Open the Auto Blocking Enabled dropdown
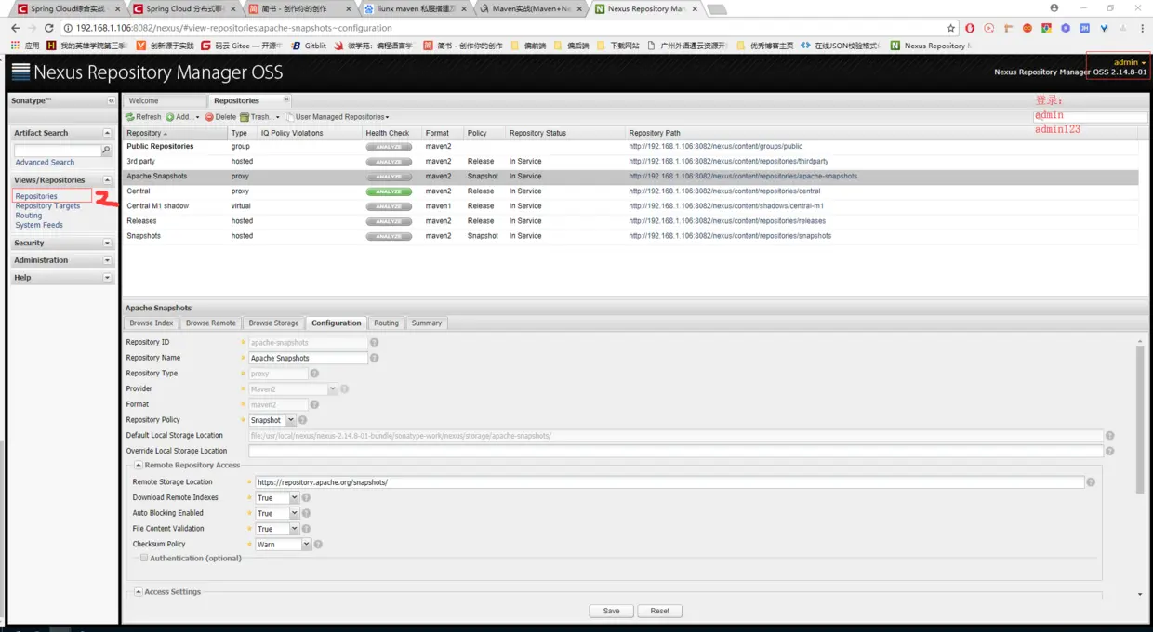 tap(294, 513)
